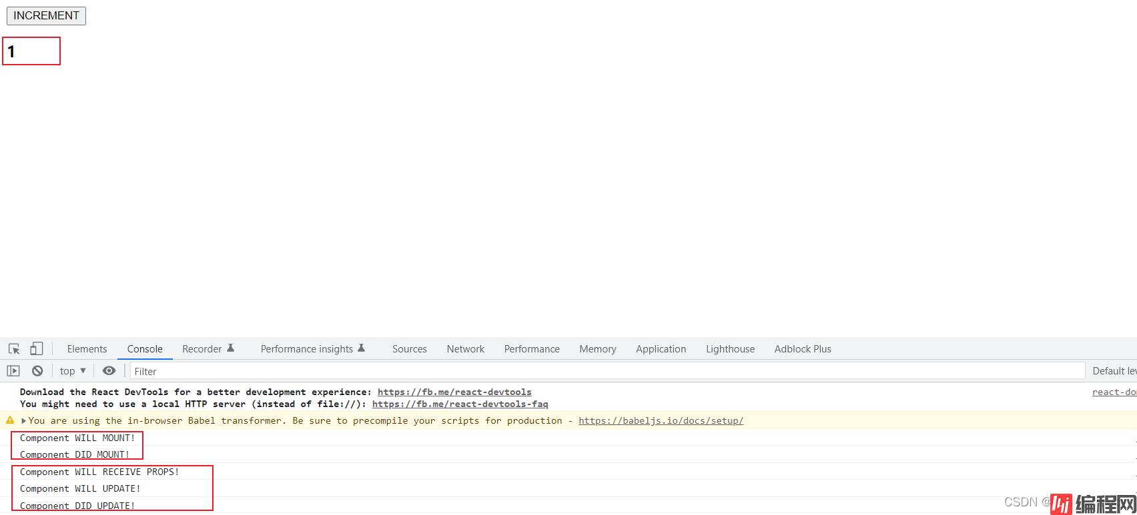Activate the inspect element picker icon
The width and height of the screenshot is (1137, 515).
point(14,348)
